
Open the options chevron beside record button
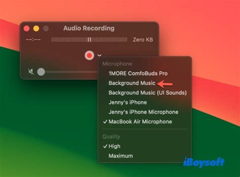99,55
